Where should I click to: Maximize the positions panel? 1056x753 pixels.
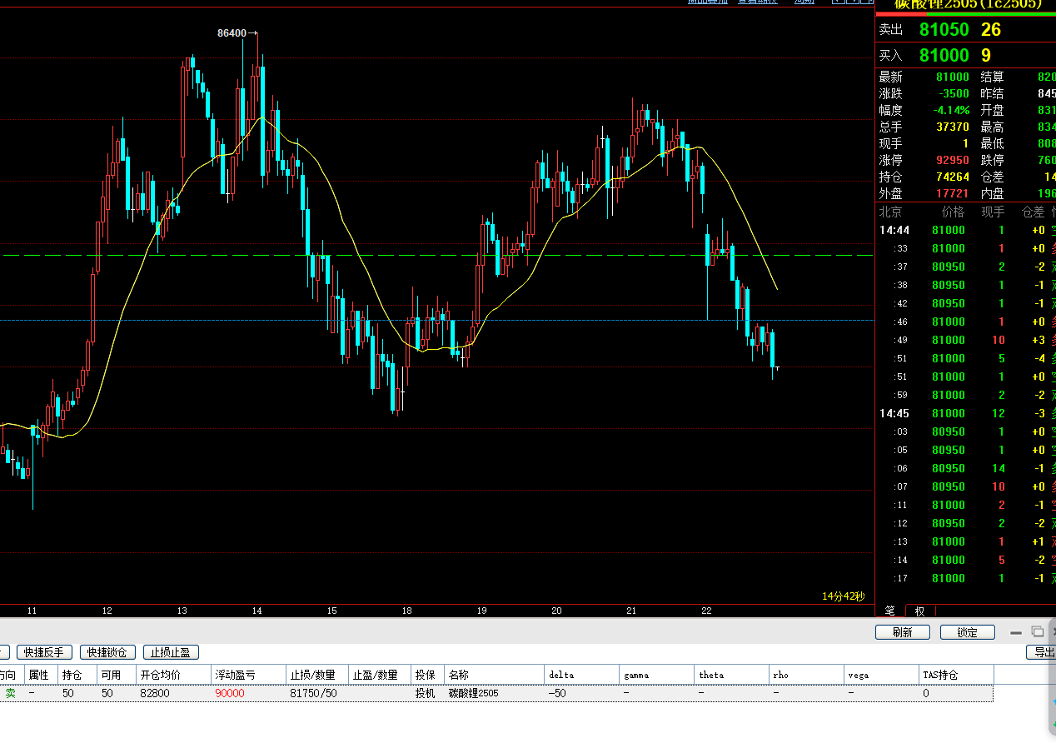pyautogui.click(x=1037, y=631)
